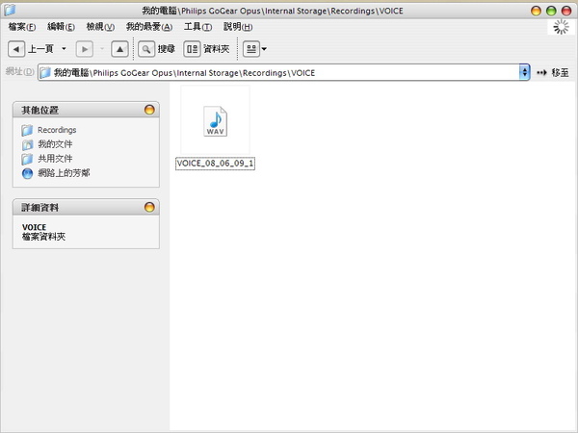
Task: Click the Recordings folder icon in sidebar
Action: tap(27, 130)
